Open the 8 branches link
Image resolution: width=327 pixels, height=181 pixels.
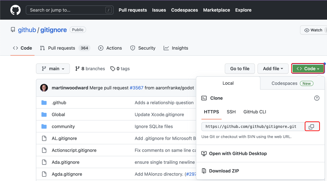click(90, 69)
